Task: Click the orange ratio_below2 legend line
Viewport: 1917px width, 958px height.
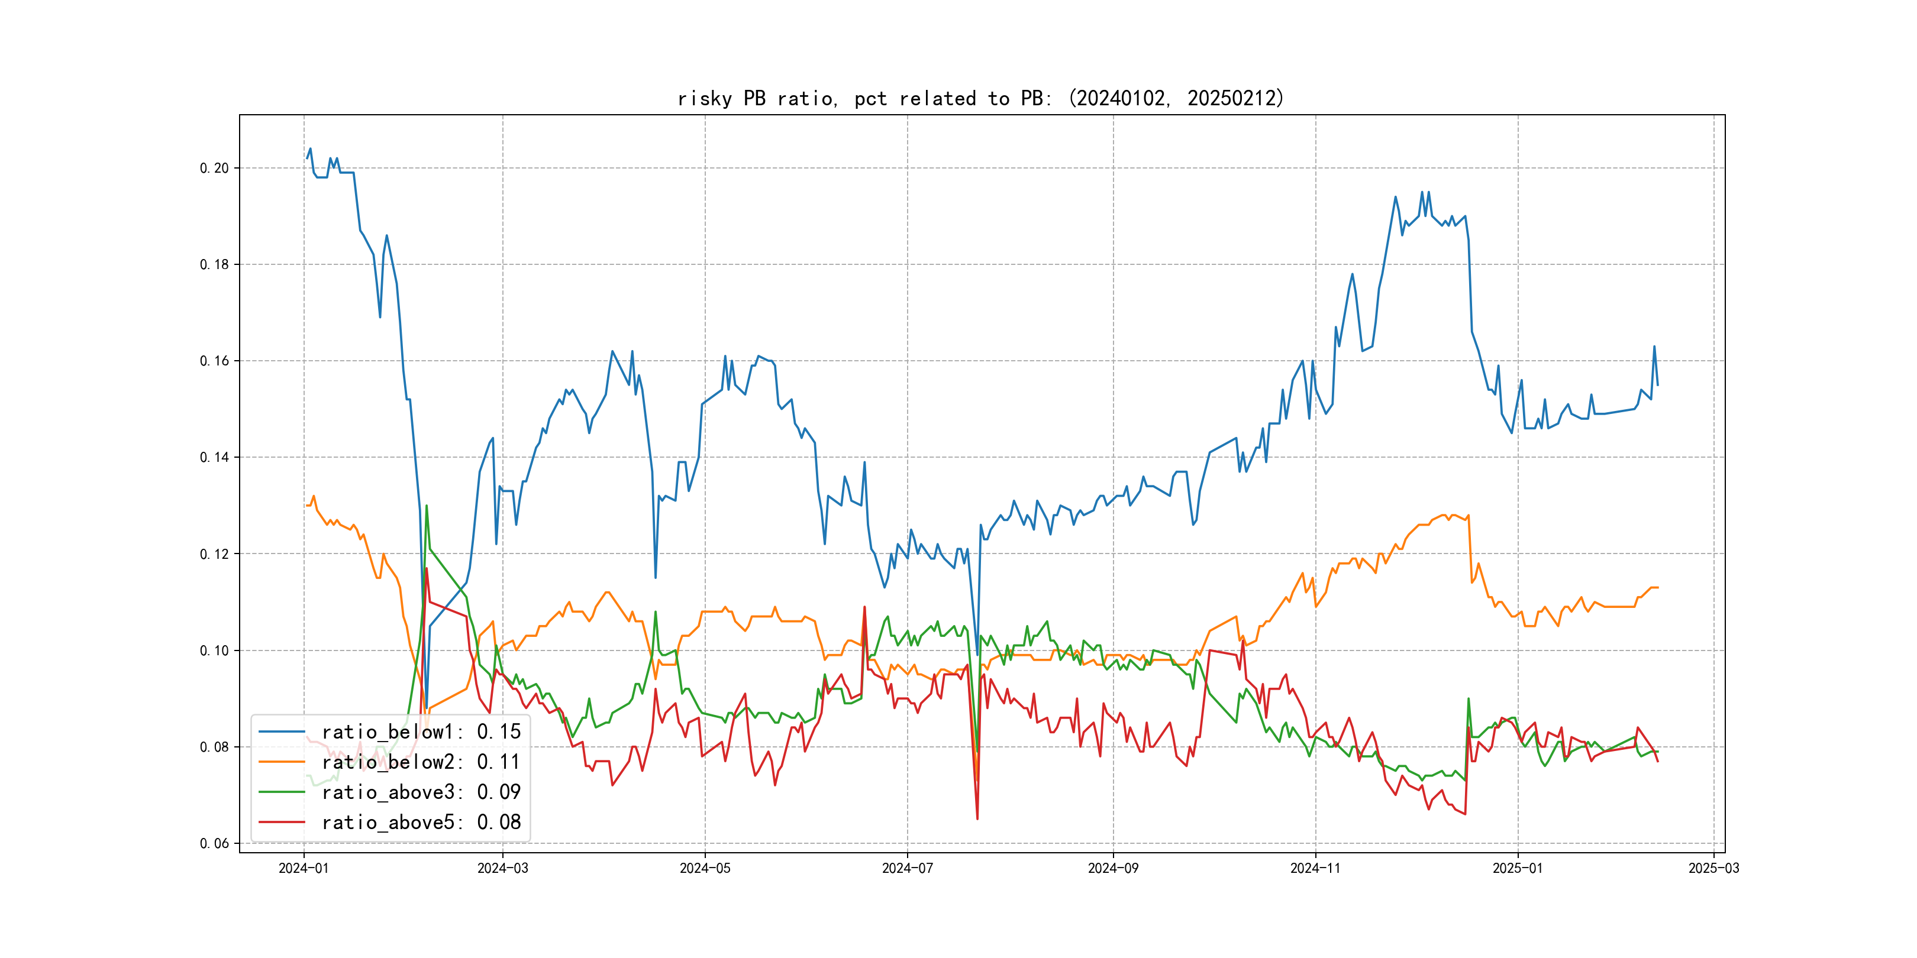Action: [281, 762]
